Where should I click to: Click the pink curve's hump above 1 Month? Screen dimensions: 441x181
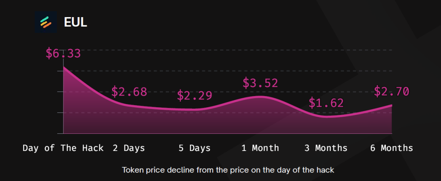pos(261,97)
